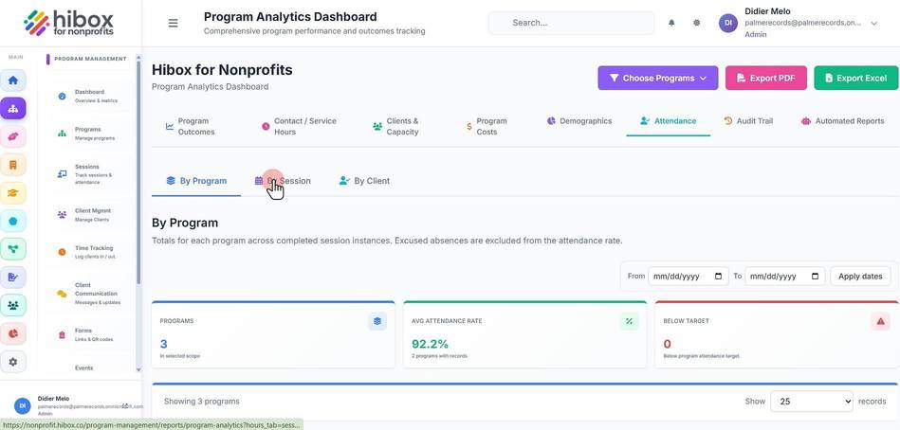The width and height of the screenshot is (900, 430).
Task: Click the layers icon on Programs card
Action: click(377, 321)
